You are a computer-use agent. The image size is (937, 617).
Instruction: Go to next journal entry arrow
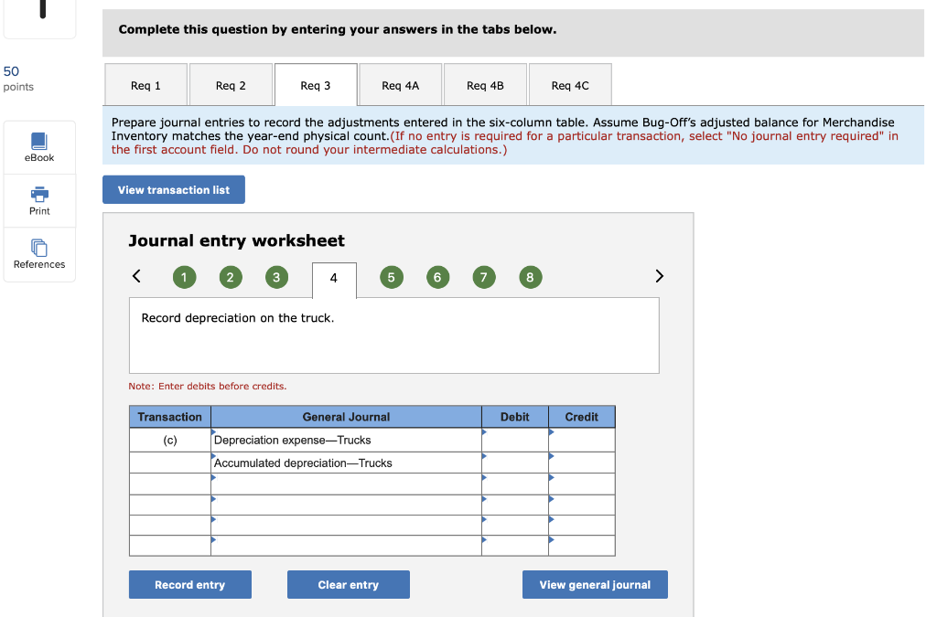(x=659, y=276)
